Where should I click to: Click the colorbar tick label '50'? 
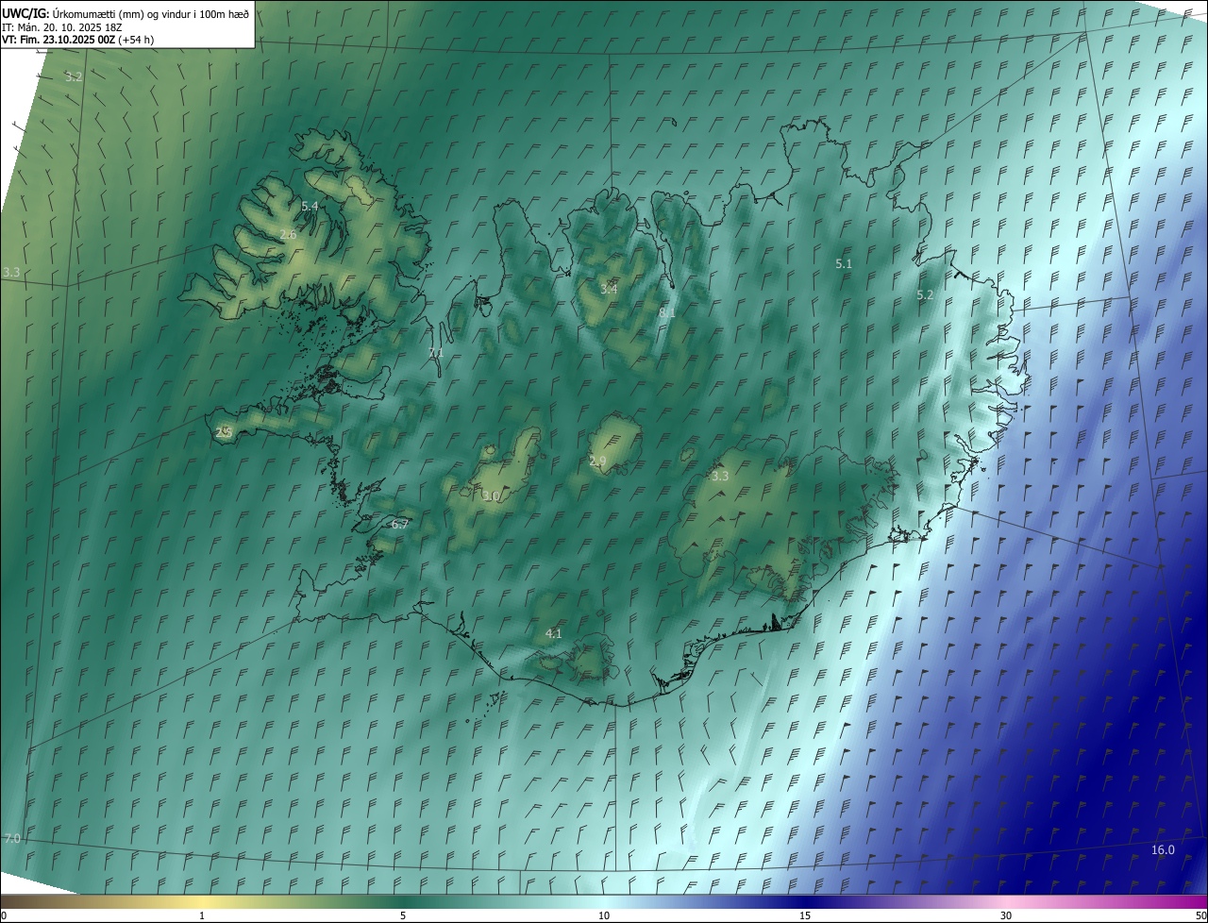(1200, 915)
